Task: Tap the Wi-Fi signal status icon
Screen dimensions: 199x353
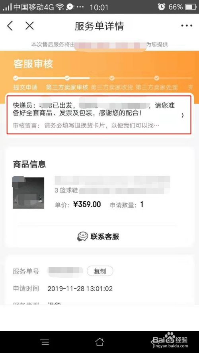Action: tap(60, 7)
